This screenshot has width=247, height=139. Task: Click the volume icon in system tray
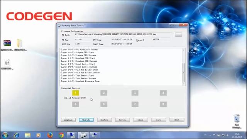pyautogui.click(x=227, y=135)
